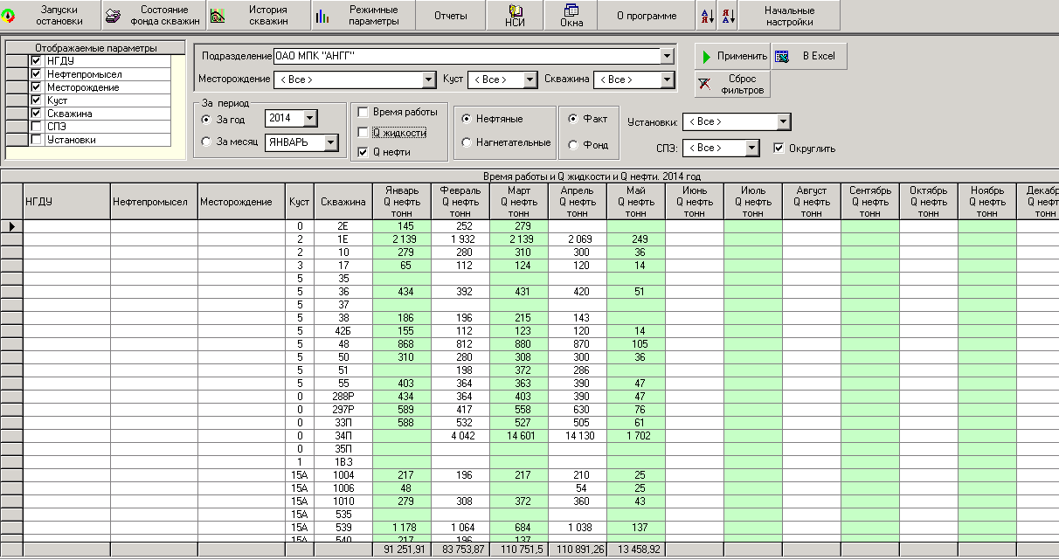Image resolution: width=1059 pixels, height=560 pixels.
Task: Open the ЯНВАРЬ month dropdown
Action: coord(330,142)
